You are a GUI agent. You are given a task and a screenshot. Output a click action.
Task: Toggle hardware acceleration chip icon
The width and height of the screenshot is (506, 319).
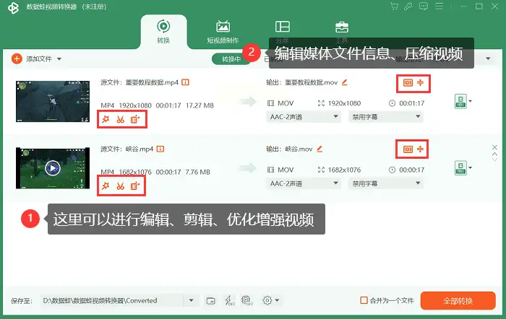[x=247, y=300]
